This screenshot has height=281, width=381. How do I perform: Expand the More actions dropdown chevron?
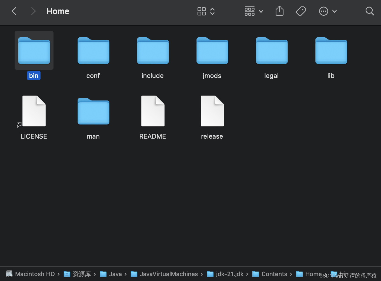point(335,11)
